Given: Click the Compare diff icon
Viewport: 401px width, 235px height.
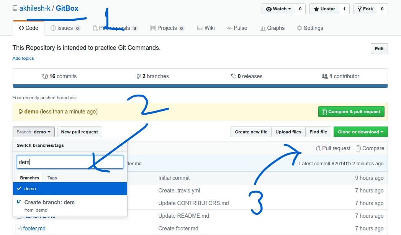Looking at the screenshot, I should [358, 148].
